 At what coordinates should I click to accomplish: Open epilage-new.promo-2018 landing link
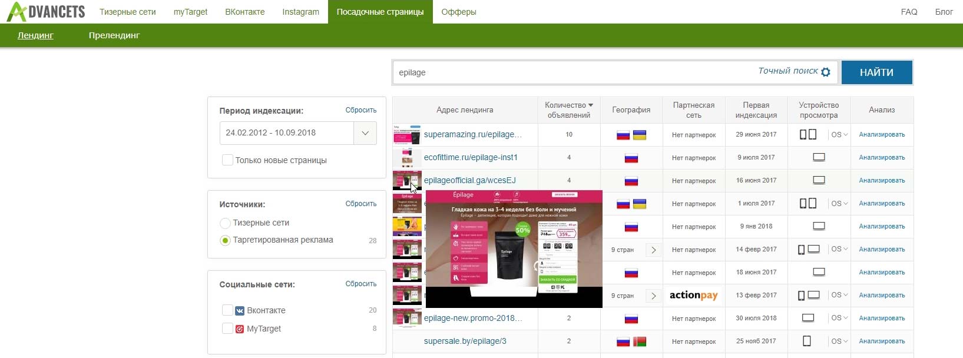[473, 318]
